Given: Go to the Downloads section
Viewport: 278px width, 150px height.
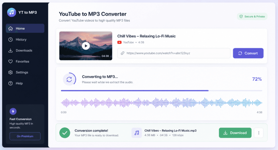Looking at the screenshot, I should (25, 51).
